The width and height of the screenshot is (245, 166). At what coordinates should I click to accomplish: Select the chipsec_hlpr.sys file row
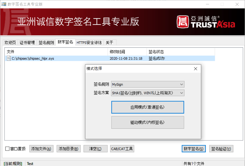point(110,59)
